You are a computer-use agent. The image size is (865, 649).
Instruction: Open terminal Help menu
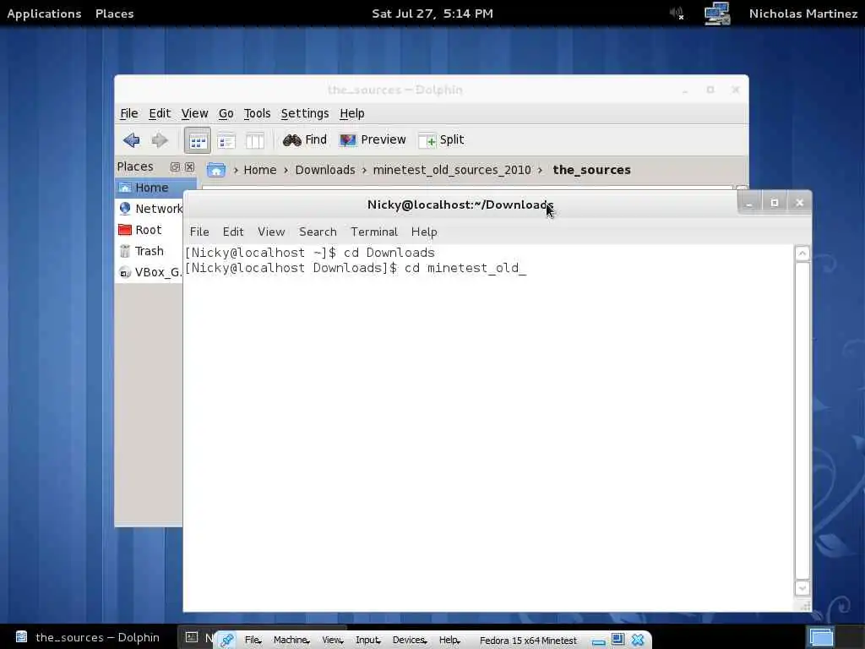(x=424, y=232)
